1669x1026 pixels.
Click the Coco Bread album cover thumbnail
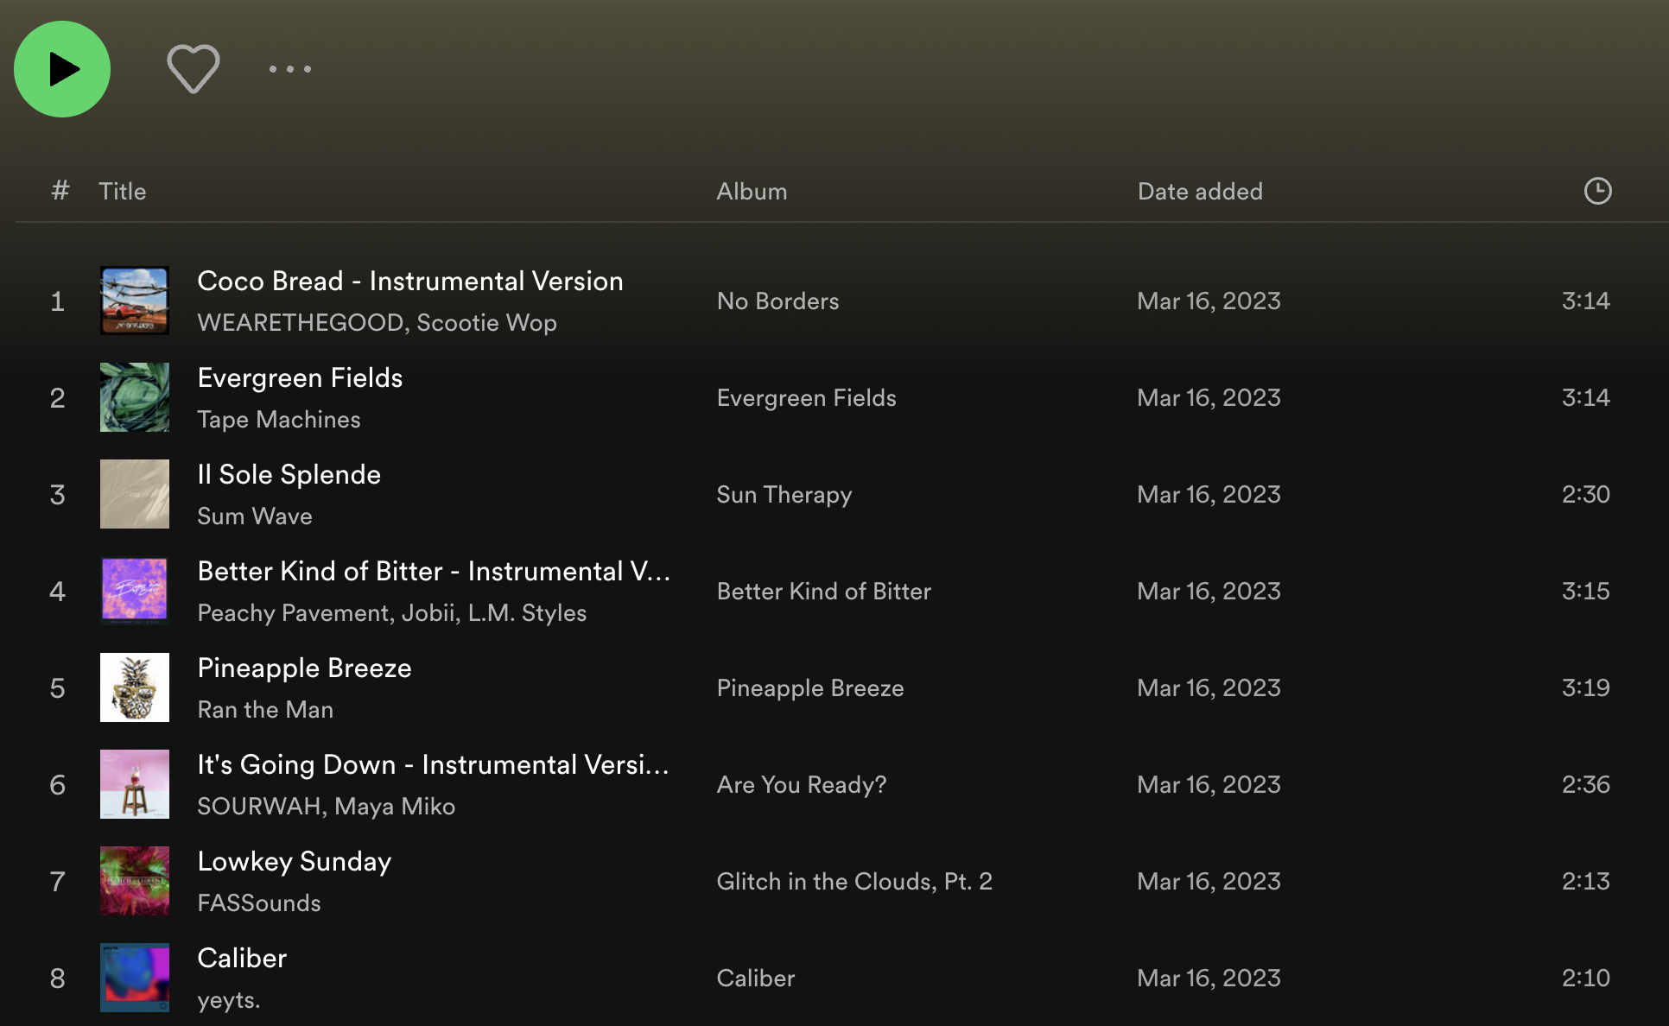pyautogui.click(x=135, y=301)
